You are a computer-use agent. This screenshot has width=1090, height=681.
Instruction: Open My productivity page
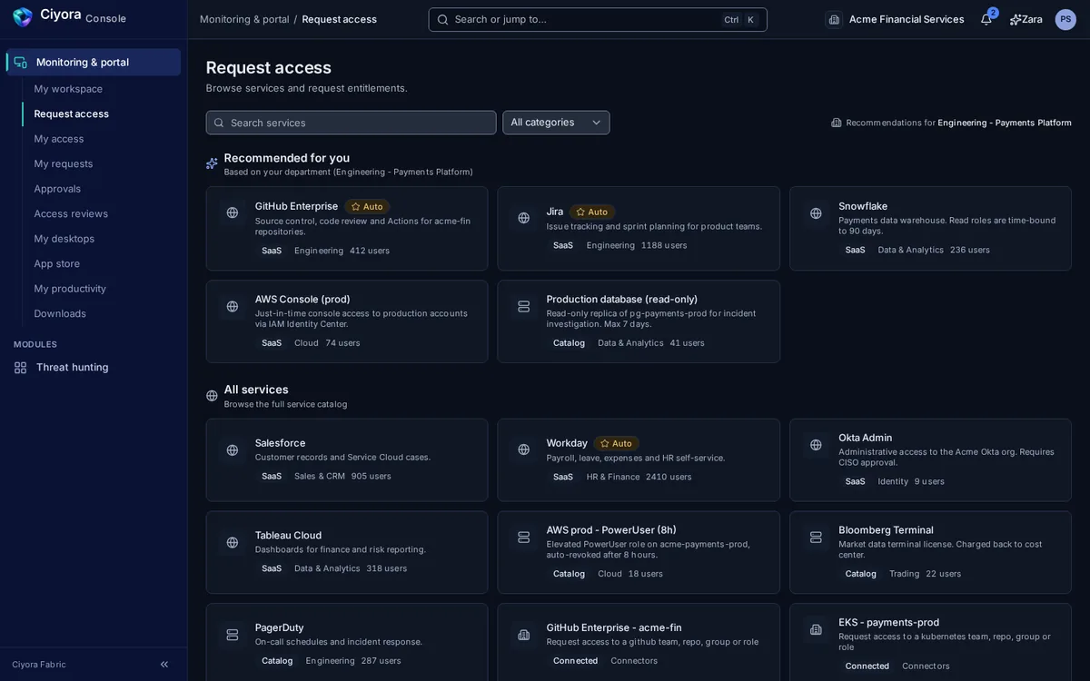[70, 289]
